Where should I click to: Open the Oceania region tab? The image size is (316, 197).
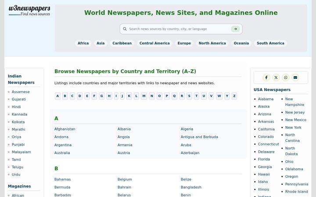[241, 43]
